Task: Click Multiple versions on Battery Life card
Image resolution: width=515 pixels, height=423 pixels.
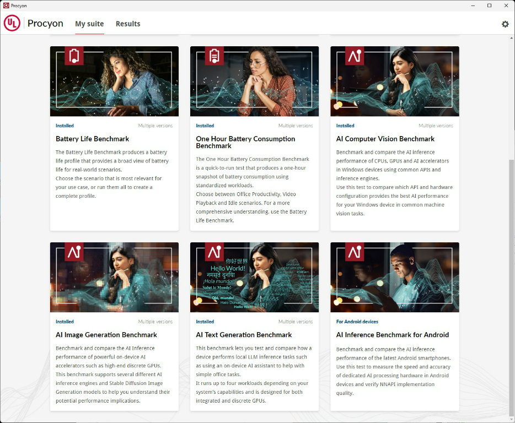Action: point(155,126)
